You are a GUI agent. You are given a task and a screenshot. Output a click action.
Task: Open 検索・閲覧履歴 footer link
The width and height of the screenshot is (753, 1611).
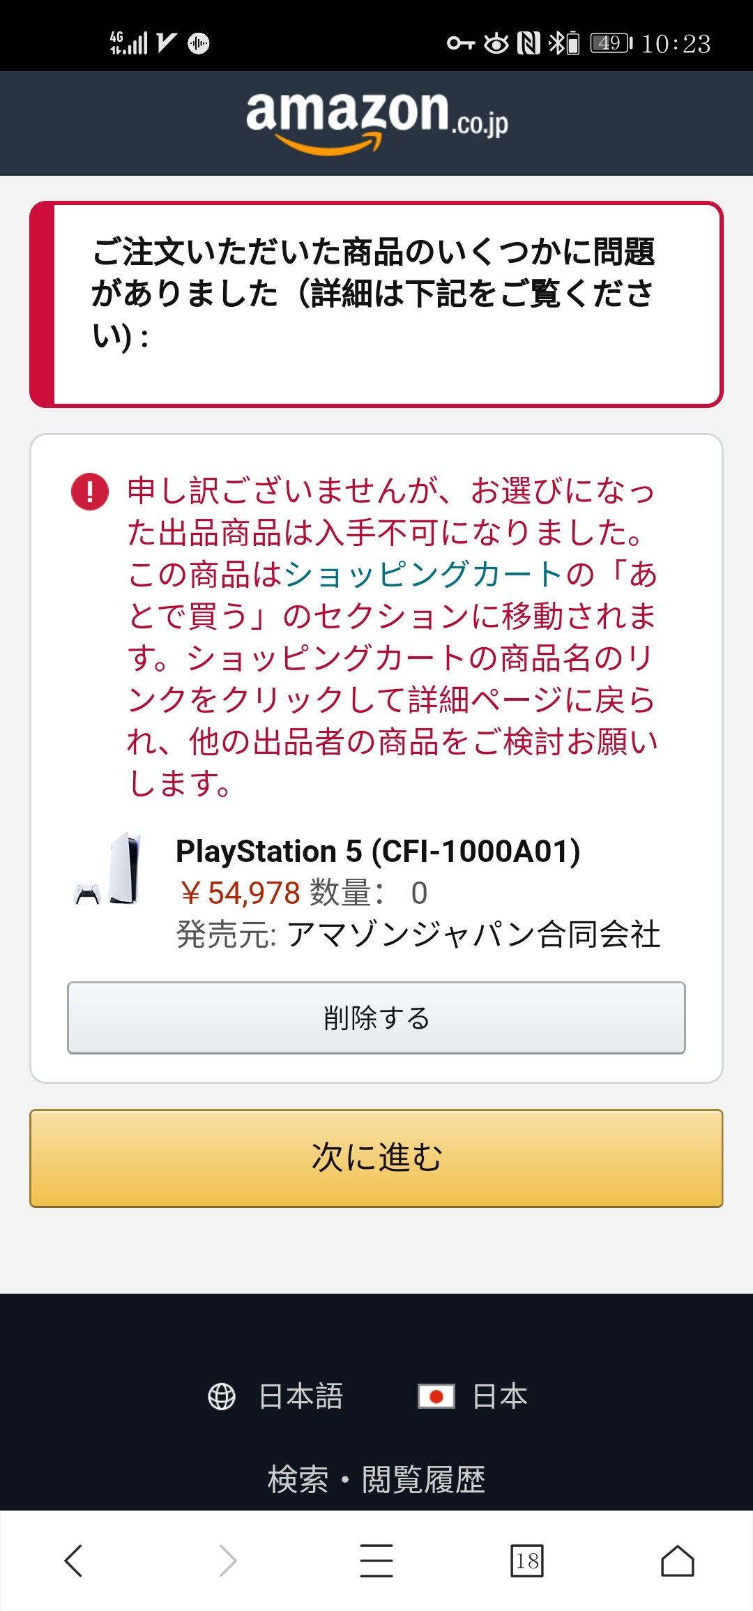click(376, 1478)
